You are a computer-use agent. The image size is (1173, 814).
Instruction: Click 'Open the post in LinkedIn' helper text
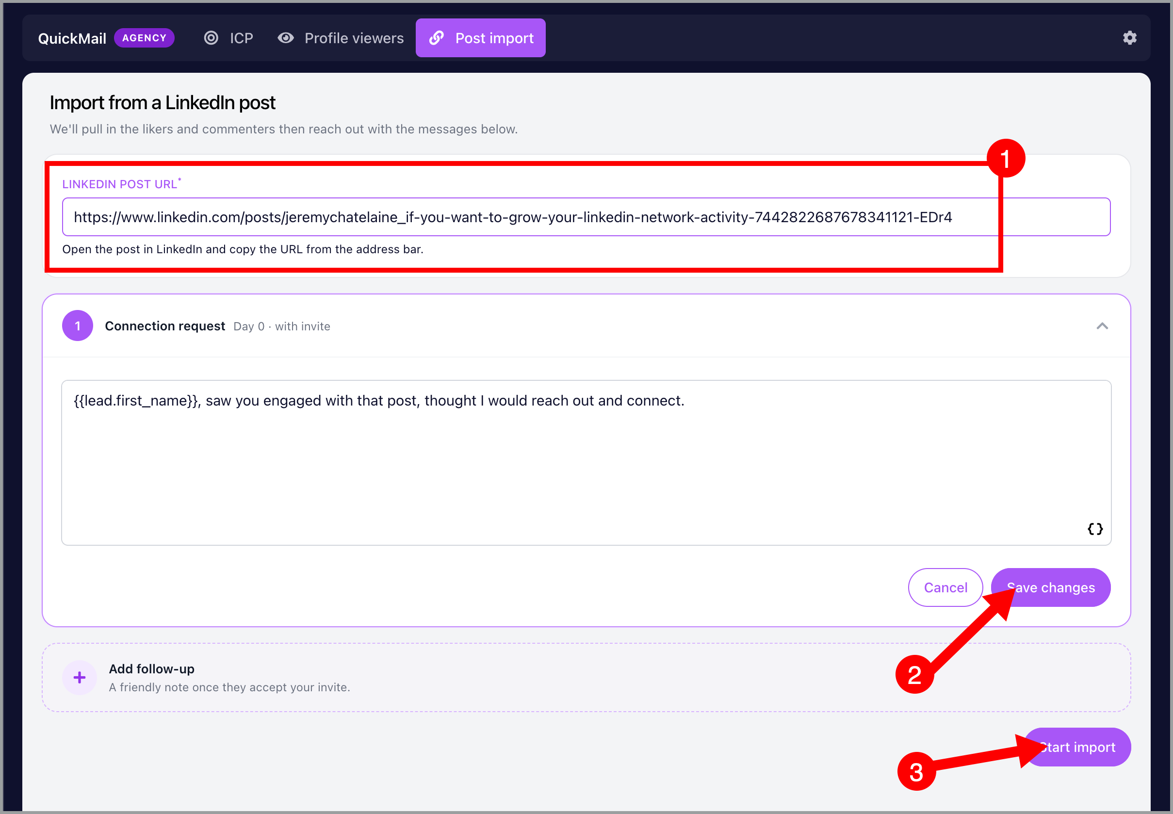pyautogui.click(x=243, y=249)
